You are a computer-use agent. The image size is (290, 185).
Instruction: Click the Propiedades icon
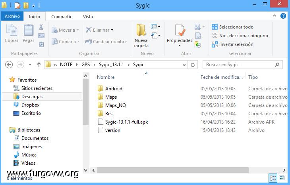tap(180, 31)
